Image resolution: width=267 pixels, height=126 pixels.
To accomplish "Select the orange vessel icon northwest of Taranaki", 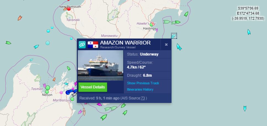I will (x=20, y=18).
